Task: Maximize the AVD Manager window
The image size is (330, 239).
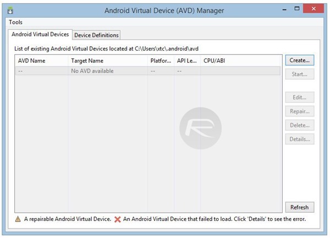Action: tap(297, 9)
